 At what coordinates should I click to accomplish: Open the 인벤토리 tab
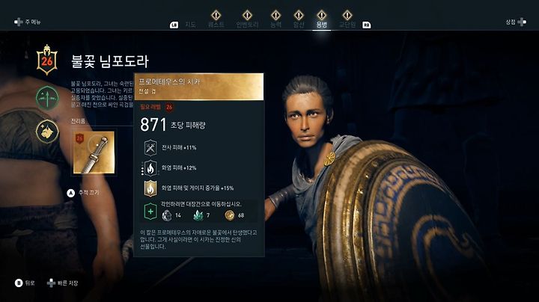[x=247, y=25]
